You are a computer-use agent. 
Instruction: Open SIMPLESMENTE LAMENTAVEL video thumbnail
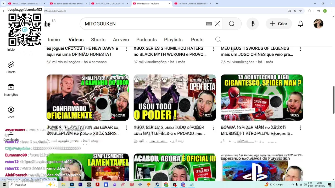point(88,167)
